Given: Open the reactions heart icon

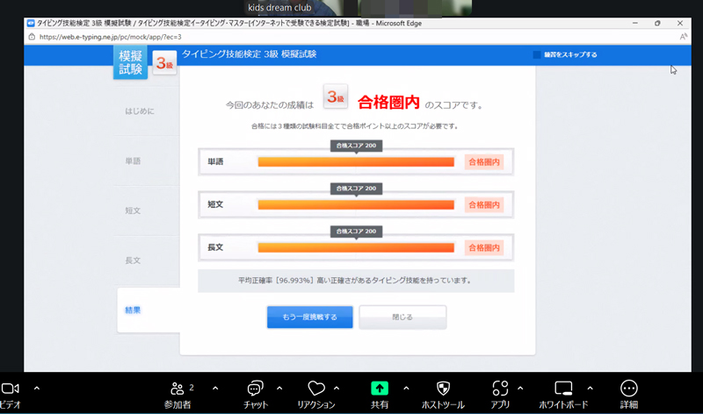Looking at the screenshot, I should pos(316,388).
